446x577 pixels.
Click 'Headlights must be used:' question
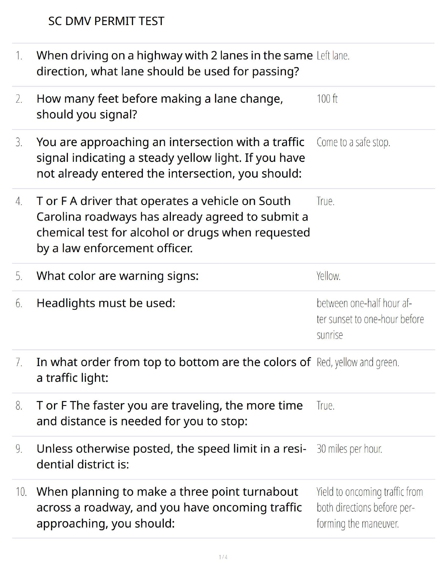point(106,303)
